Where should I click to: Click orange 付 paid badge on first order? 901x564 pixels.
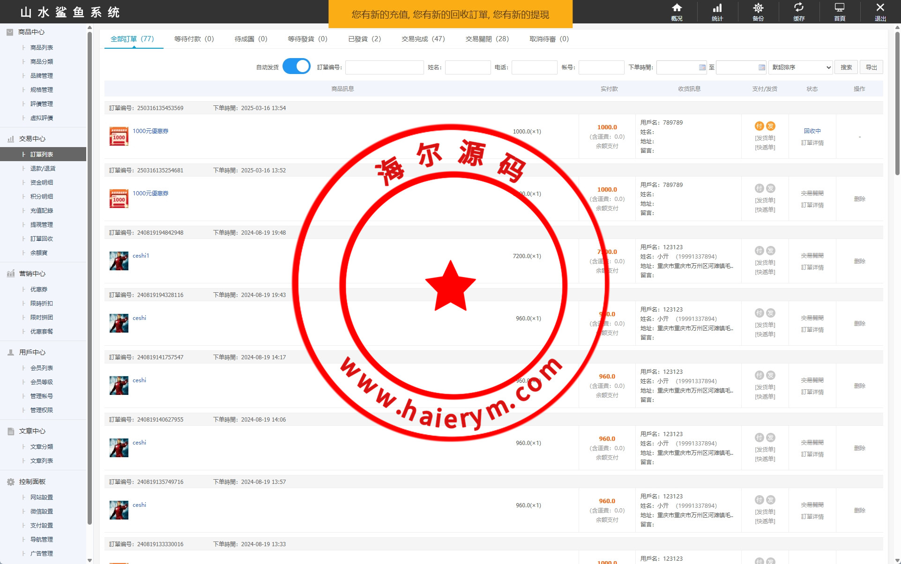click(x=759, y=126)
